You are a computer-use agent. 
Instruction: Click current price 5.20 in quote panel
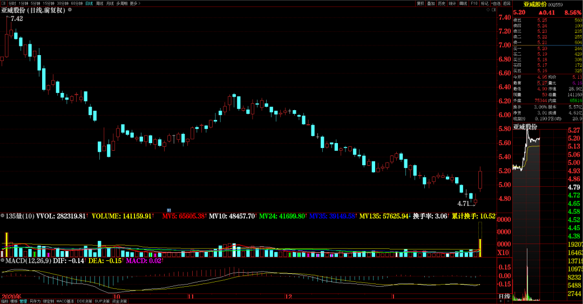coord(519,12)
